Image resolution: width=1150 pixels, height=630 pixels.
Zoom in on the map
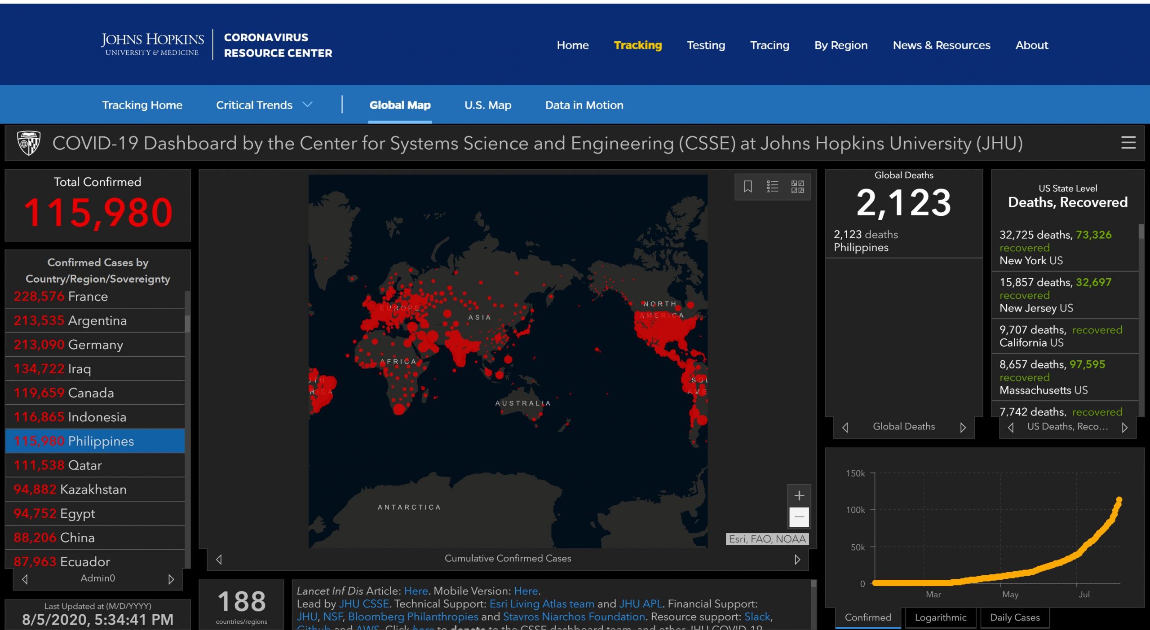[799, 495]
